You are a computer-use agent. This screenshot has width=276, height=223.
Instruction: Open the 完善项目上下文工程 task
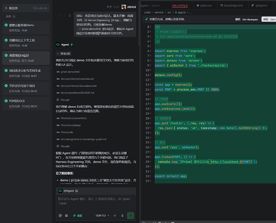pyautogui.click(x=26, y=43)
